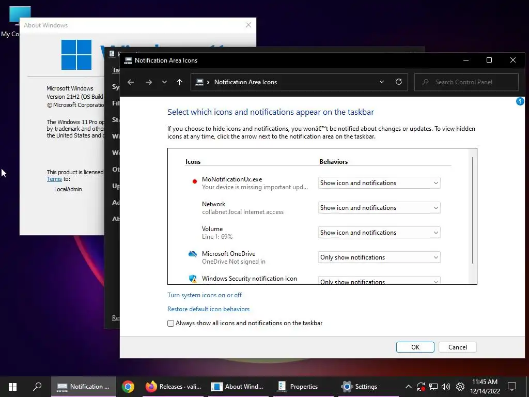Screen dimensions: 529x397
Task: Click Terms link in About Windows
Action: pyautogui.click(x=54, y=179)
